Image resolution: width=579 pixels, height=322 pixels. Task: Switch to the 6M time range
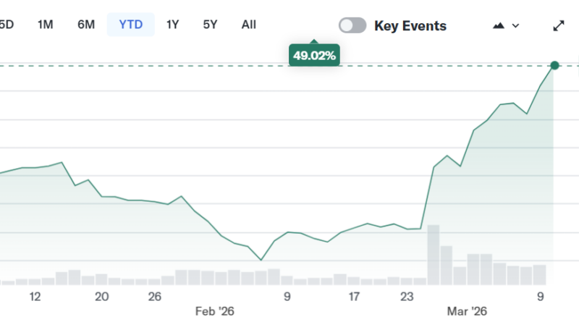coord(86,25)
